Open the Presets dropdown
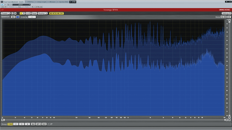The width and height of the screenshot is (232, 130). [x=5, y=13]
